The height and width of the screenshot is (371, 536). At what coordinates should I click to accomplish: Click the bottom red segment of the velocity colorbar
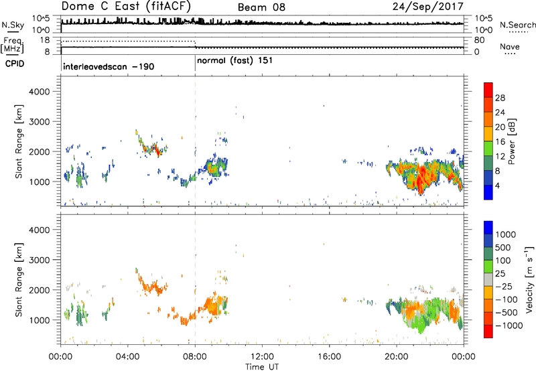click(488, 331)
